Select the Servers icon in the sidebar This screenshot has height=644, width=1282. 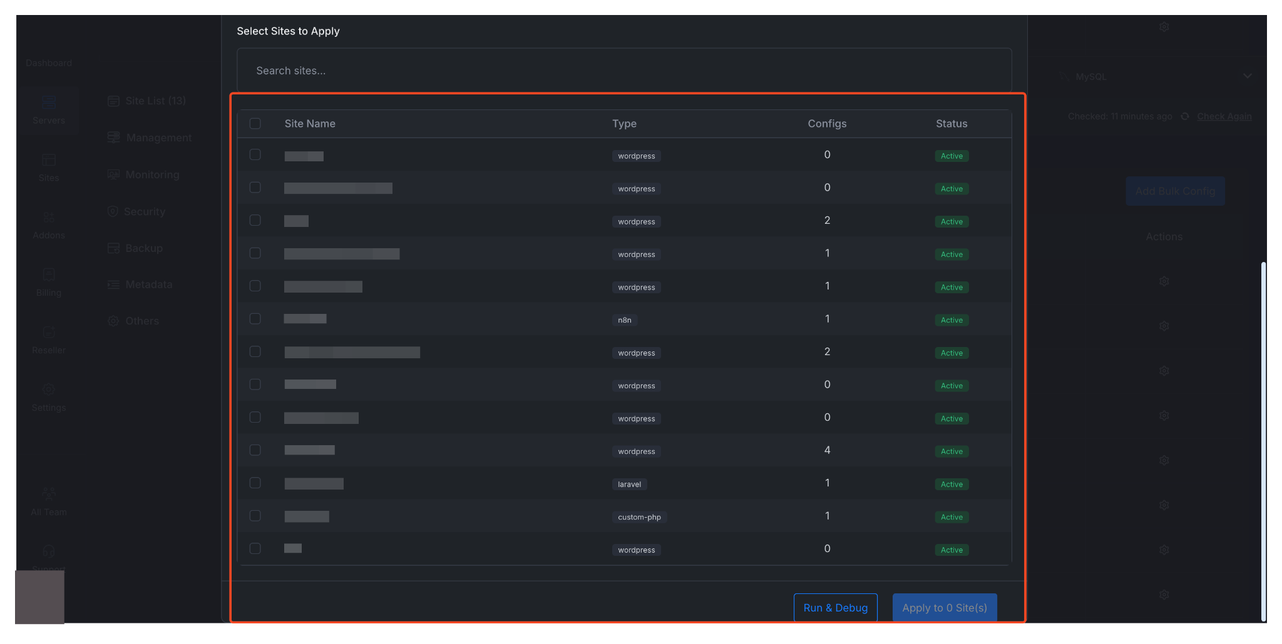[48, 103]
